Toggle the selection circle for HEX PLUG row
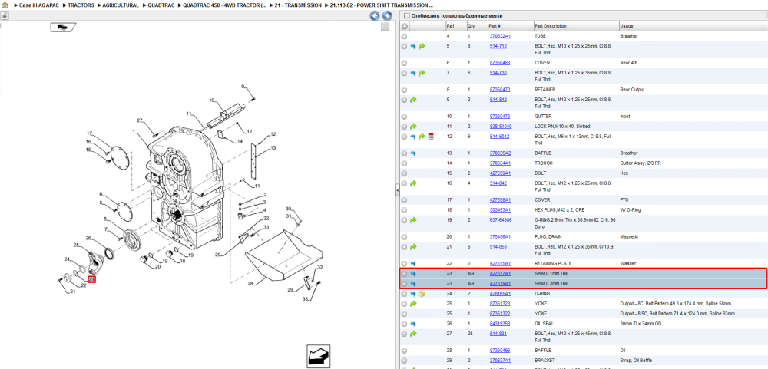Image resolution: width=768 pixels, height=369 pixels. coord(404,210)
